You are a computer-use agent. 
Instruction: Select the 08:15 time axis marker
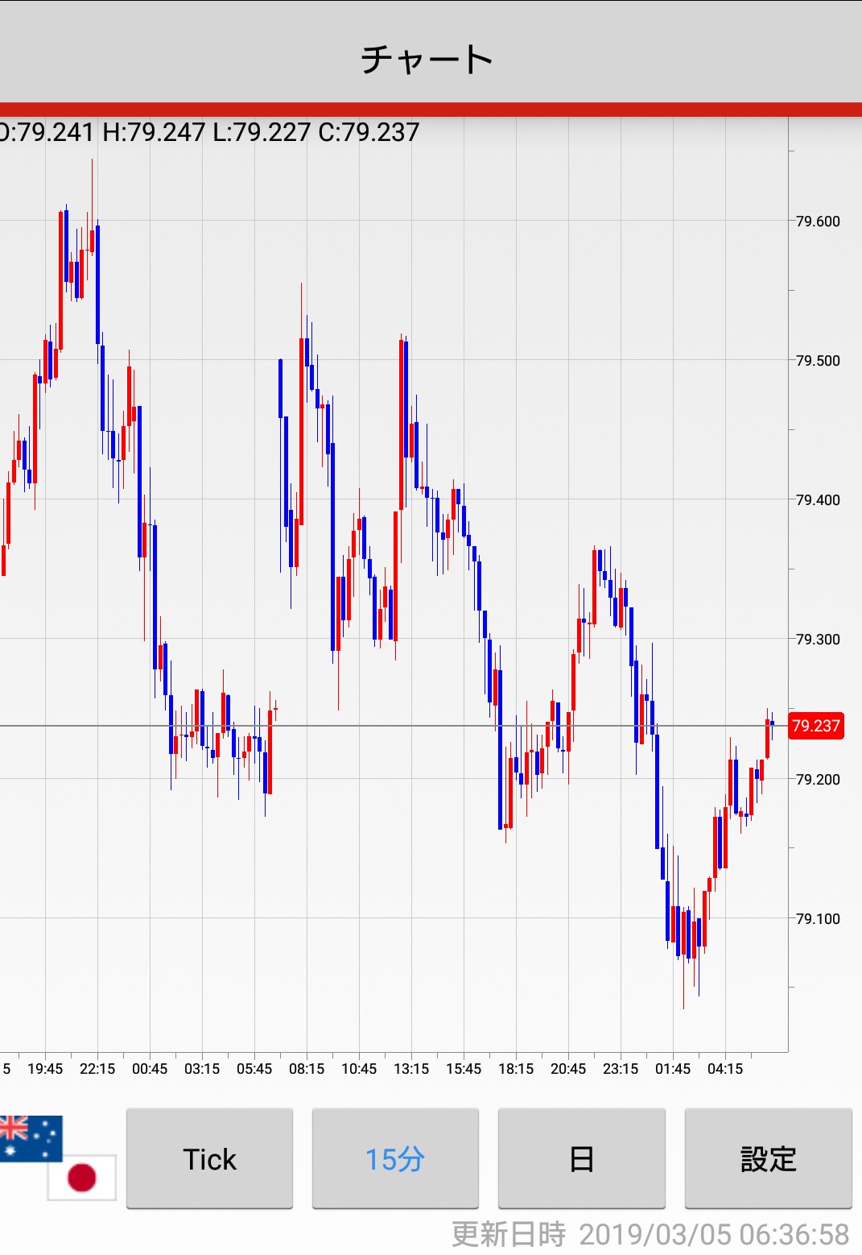tap(307, 1069)
